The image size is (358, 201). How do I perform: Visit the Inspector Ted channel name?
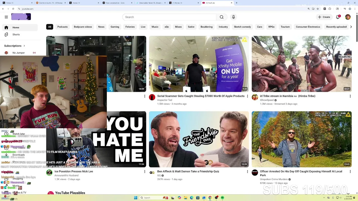pos(165,100)
